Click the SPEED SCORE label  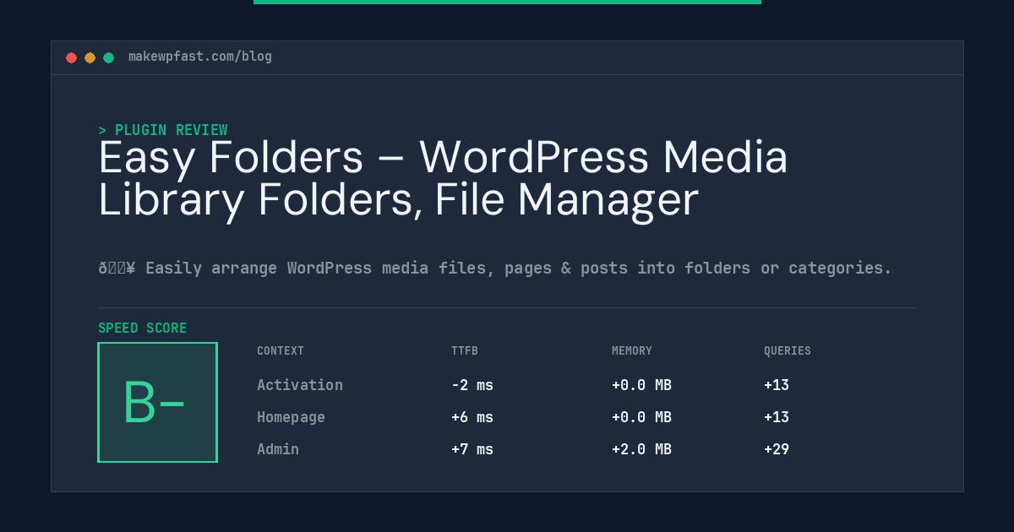point(143,328)
